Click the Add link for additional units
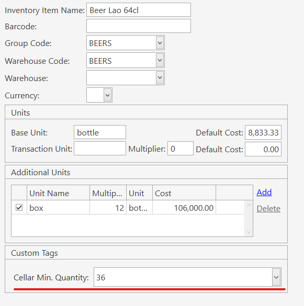Image resolution: width=304 pixels, height=306 pixels. tap(264, 192)
